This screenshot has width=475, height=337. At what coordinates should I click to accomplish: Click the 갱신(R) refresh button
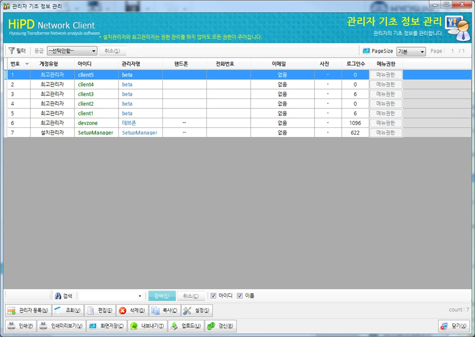coord(220,326)
